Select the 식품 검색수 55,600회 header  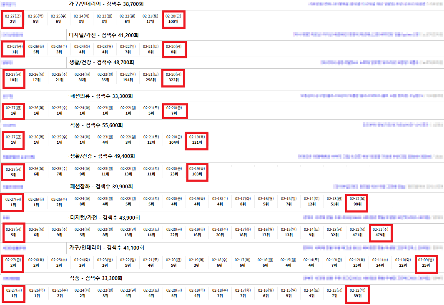(96, 125)
